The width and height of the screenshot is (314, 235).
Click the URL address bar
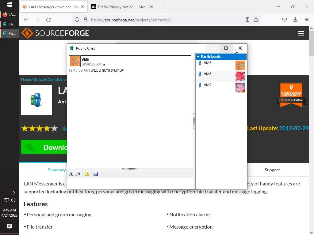166,20
